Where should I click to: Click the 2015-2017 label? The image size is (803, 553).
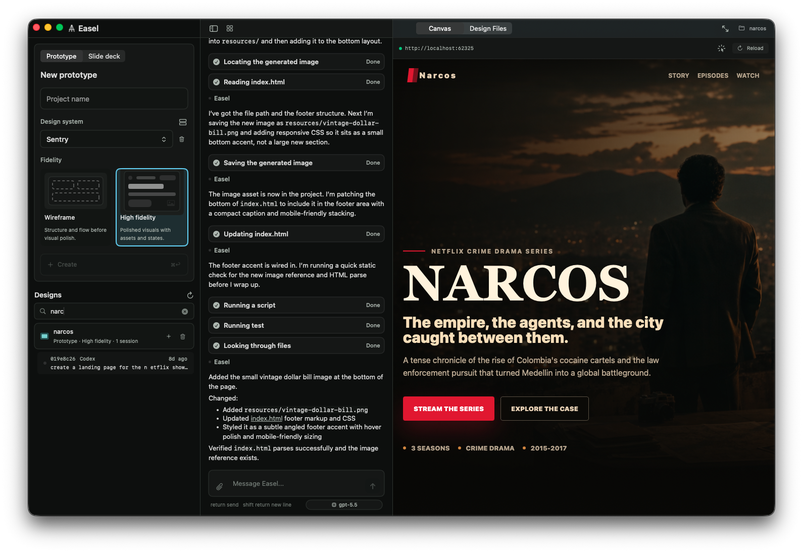point(548,448)
